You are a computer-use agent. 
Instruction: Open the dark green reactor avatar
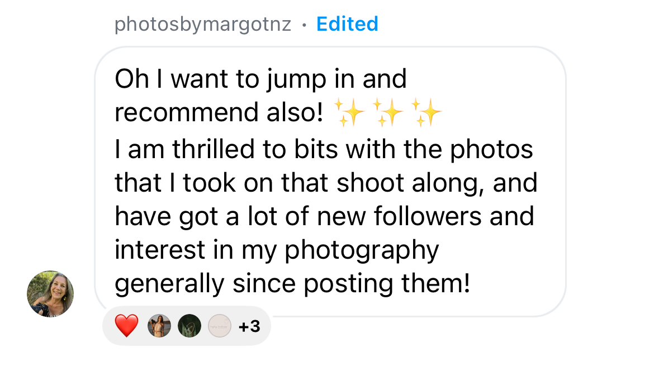189,326
